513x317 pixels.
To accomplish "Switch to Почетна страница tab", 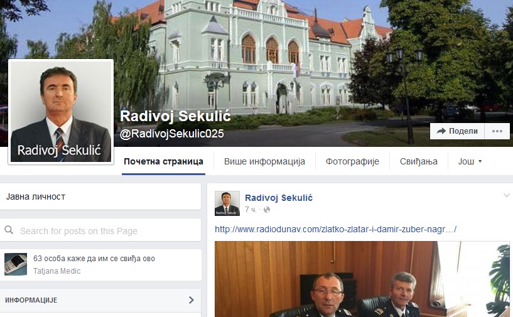I will point(163,161).
